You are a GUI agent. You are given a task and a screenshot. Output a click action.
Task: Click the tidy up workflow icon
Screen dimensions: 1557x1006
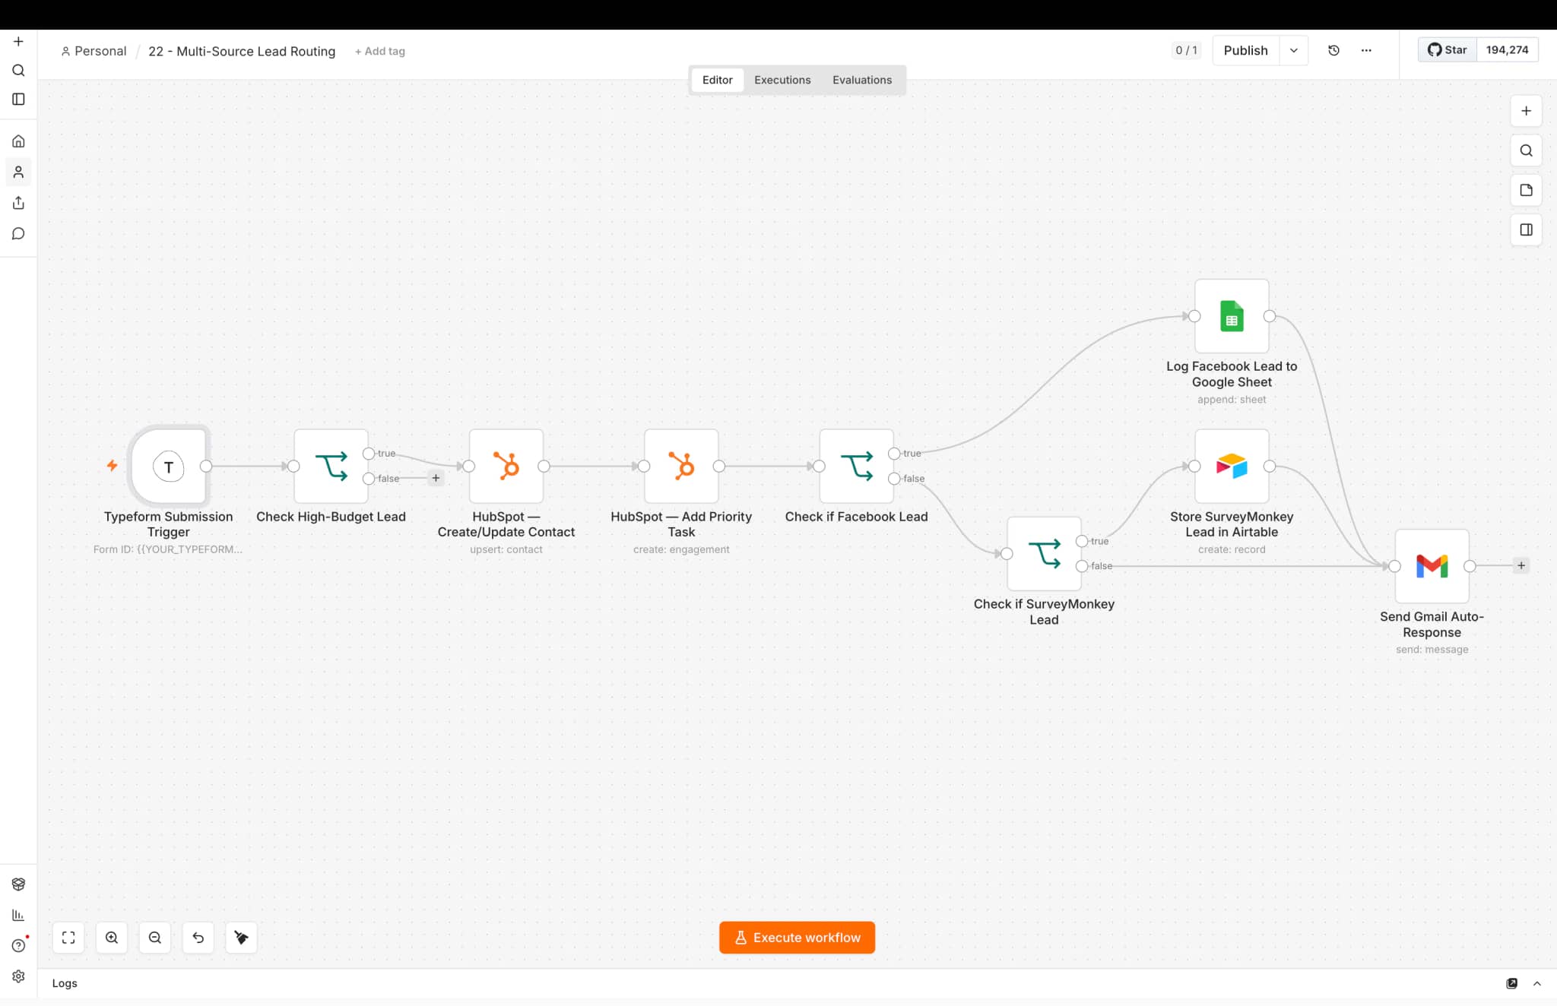[241, 938]
